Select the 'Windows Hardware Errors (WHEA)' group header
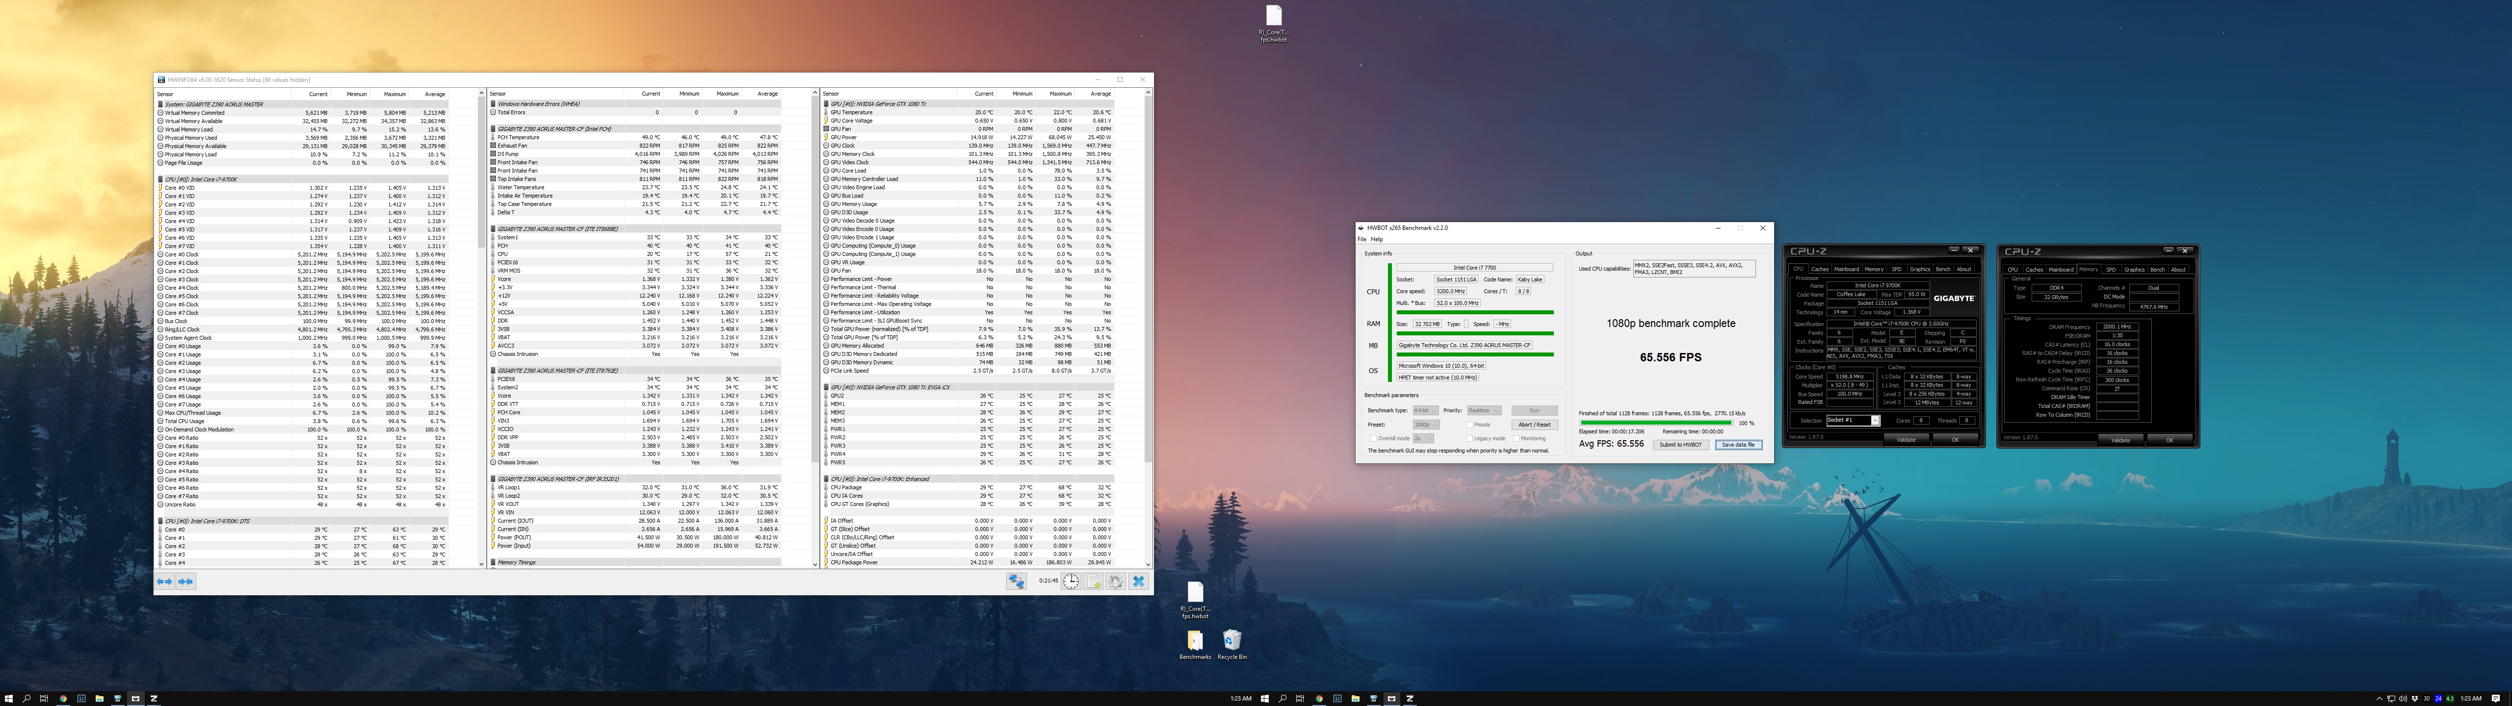 [x=635, y=104]
